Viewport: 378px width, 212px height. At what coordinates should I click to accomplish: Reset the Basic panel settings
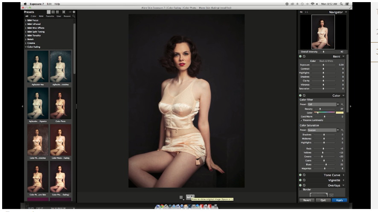point(304,56)
